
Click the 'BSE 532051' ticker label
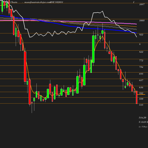click(57, 2)
